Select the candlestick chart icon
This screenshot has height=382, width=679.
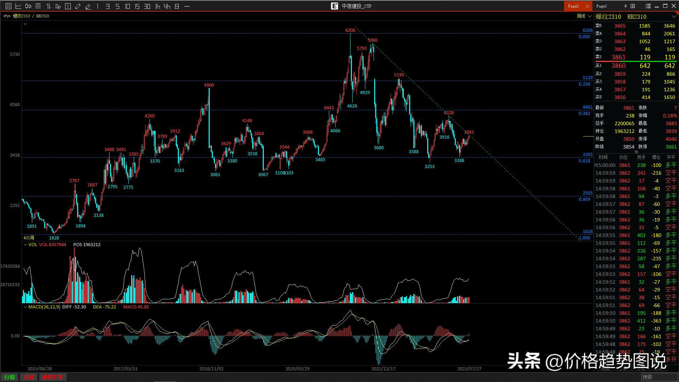pos(28,6)
